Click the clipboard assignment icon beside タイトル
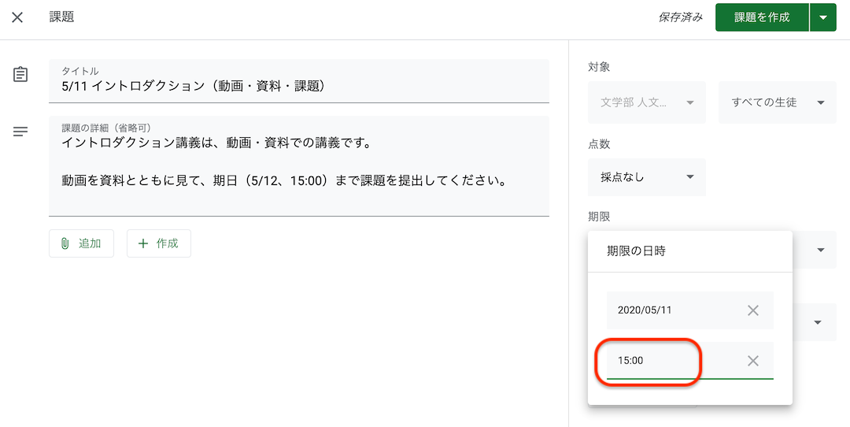 [x=20, y=74]
